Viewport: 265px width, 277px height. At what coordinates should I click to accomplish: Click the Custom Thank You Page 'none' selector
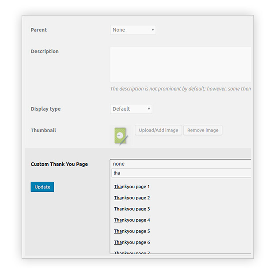click(x=180, y=164)
